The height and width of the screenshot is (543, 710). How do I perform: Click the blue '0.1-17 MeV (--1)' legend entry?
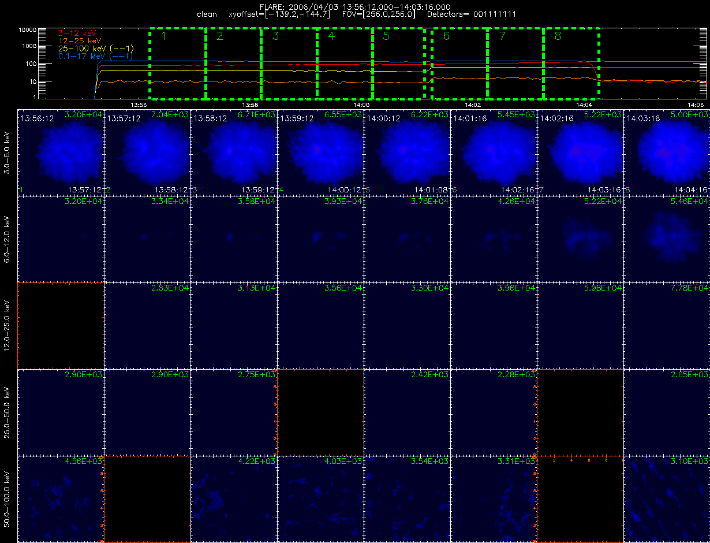tap(96, 56)
